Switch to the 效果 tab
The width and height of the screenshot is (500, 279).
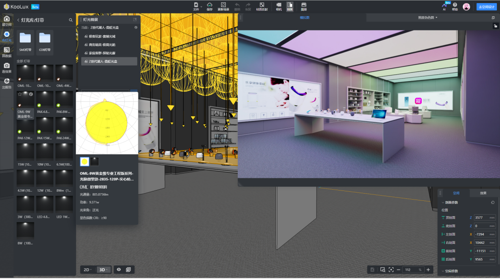483,193
